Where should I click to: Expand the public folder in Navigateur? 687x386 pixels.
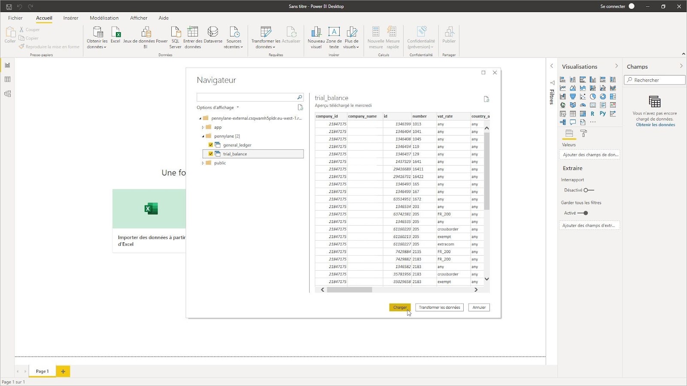point(203,163)
